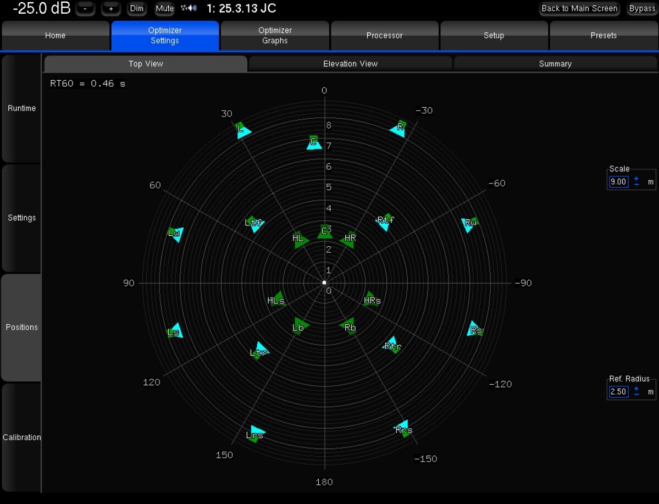The height and width of the screenshot is (504, 659).
Task: Toggle the Bypass button
Action: click(642, 9)
